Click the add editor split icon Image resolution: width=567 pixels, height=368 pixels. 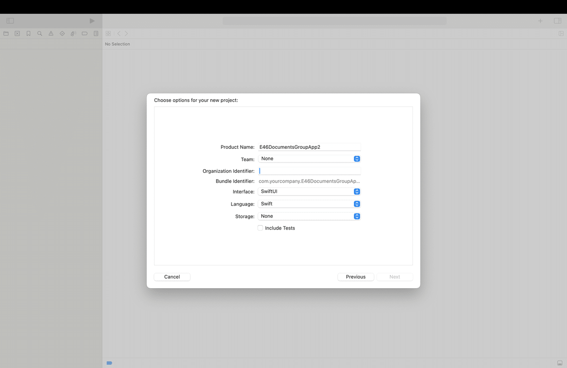pos(561,34)
